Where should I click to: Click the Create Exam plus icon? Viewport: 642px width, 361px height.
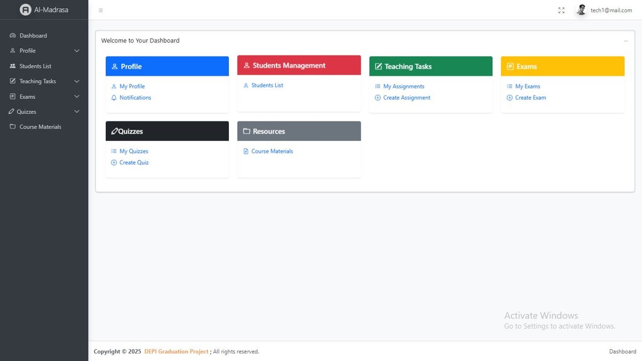510,98
